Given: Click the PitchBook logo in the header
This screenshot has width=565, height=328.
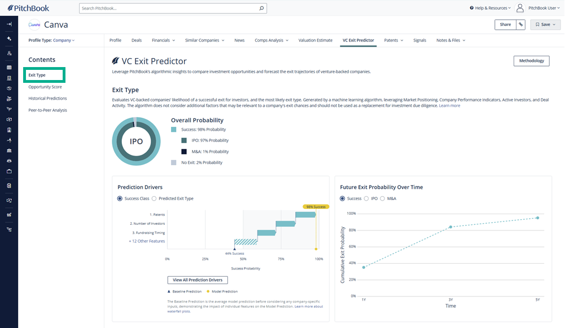Looking at the screenshot, I should coord(28,8).
